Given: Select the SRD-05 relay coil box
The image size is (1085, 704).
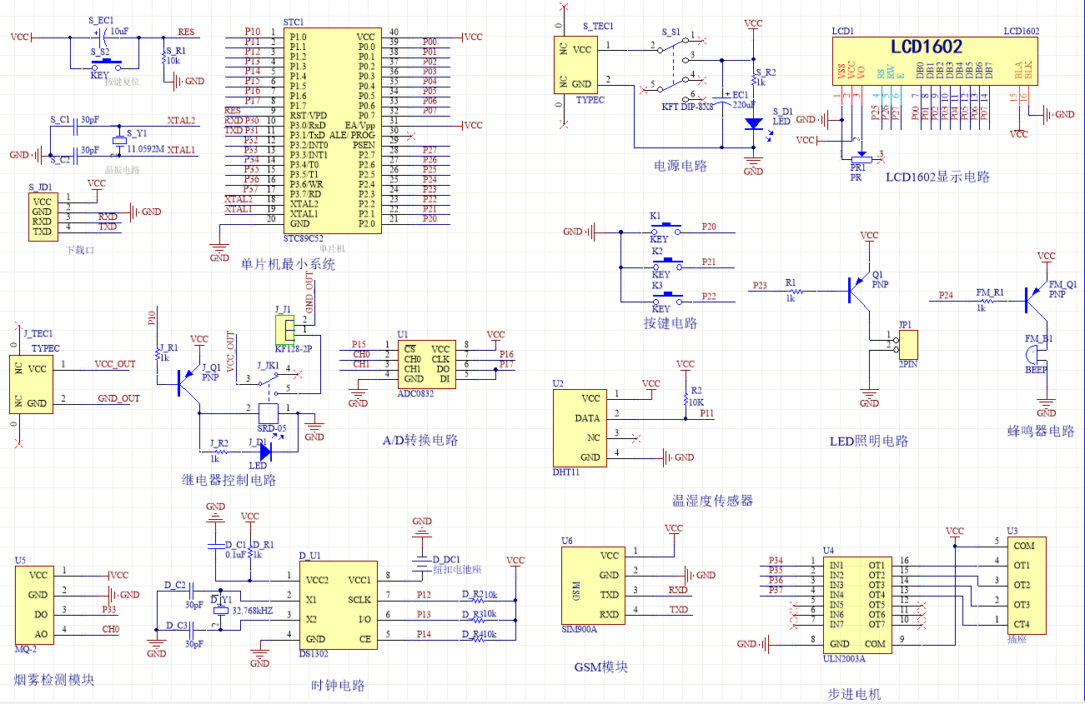Looking at the screenshot, I should pyautogui.click(x=269, y=413).
